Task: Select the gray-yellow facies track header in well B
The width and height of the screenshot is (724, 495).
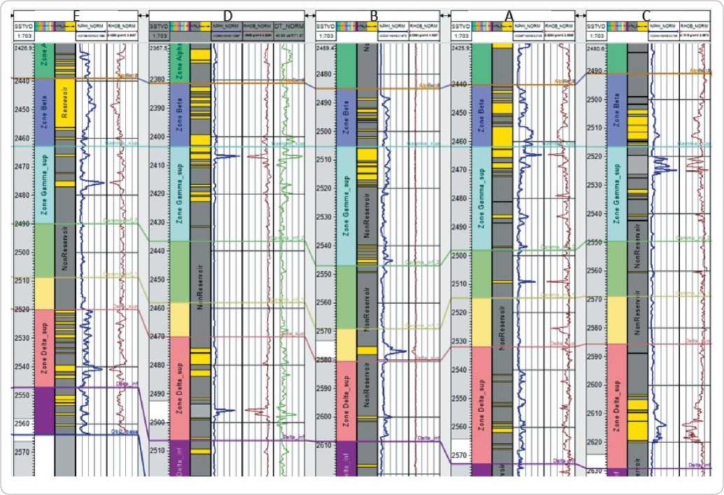Action: coord(367,27)
